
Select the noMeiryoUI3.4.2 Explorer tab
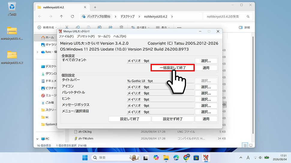point(62,7)
